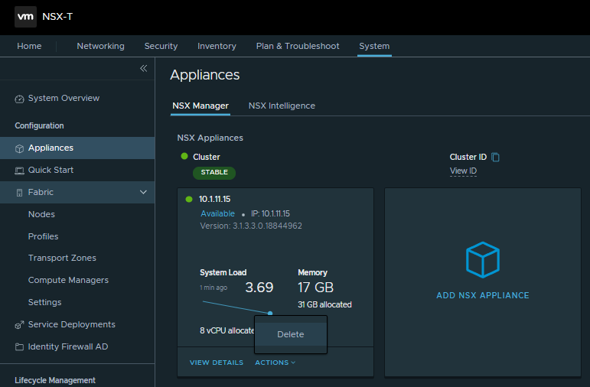Click the Cluster ID label
This screenshot has height=387, width=590.
pyautogui.click(x=468, y=157)
